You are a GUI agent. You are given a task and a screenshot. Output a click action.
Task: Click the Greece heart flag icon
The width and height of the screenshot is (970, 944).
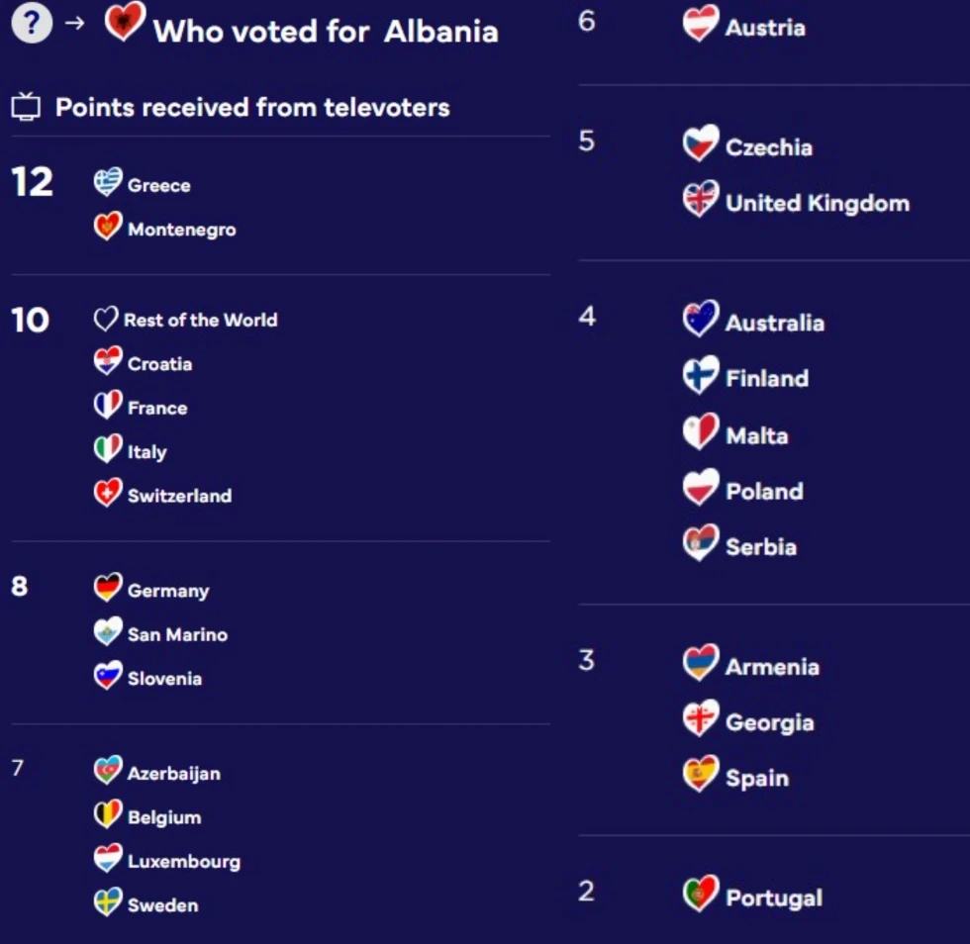point(108,182)
